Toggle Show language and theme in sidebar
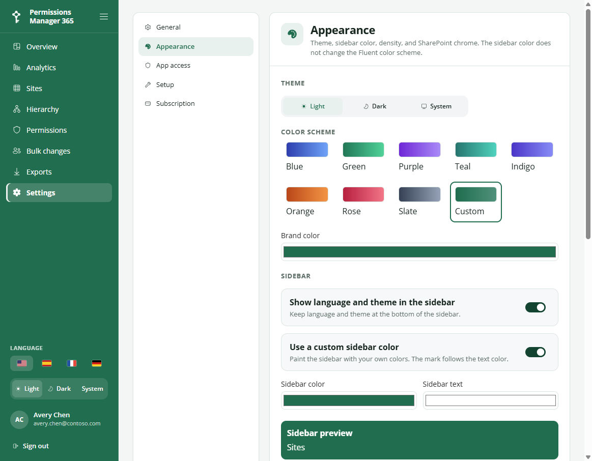The image size is (592, 461). click(x=535, y=307)
